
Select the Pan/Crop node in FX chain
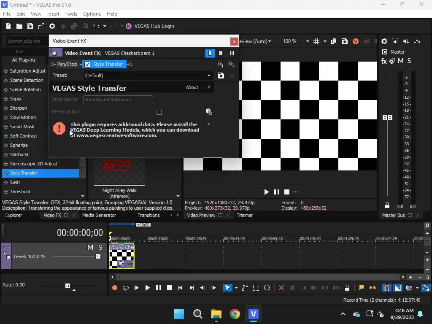(x=67, y=64)
